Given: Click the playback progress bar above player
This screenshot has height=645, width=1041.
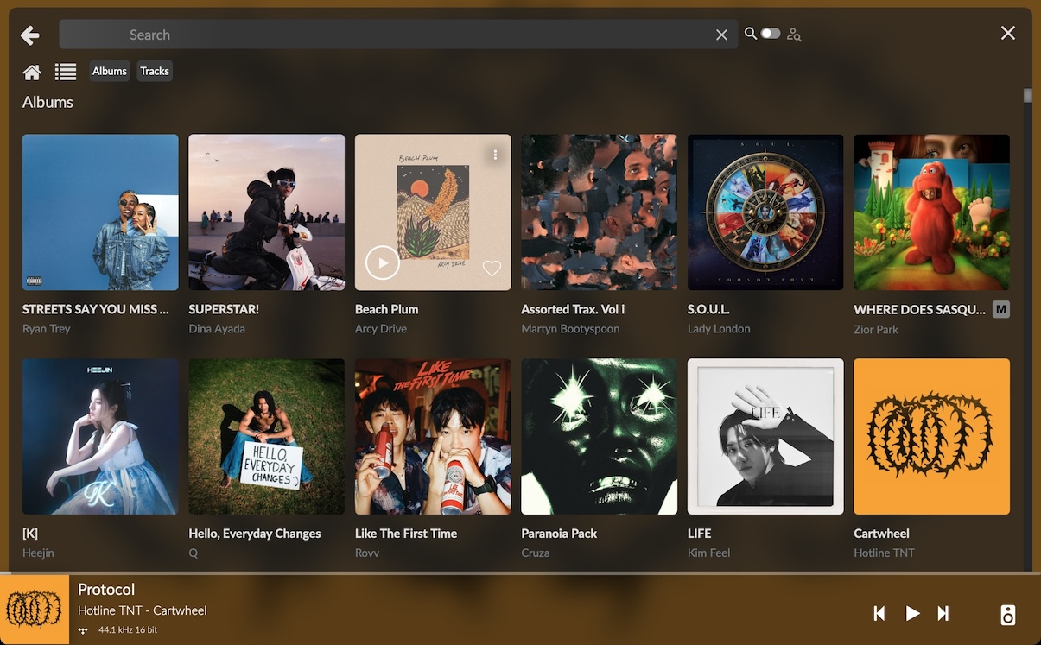Looking at the screenshot, I should (x=520, y=572).
